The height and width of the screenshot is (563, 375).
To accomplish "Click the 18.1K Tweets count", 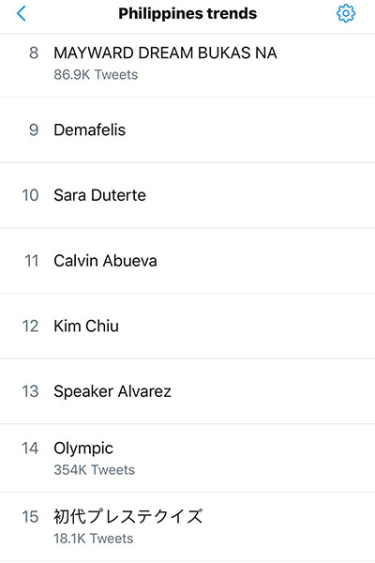I will pos(94,539).
